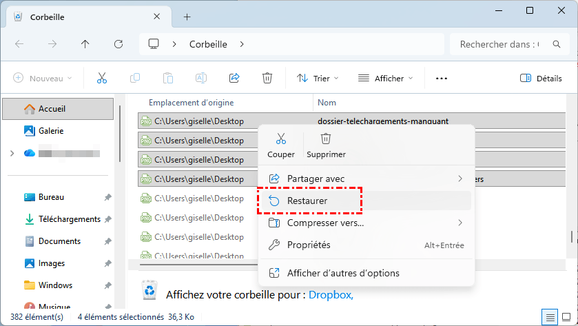Click Supprimer in the context menu

(x=326, y=145)
